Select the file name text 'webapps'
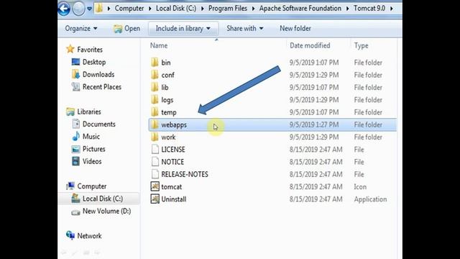Viewport: 460px width, 259px height. pyautogui.click(x=174, y=124)
